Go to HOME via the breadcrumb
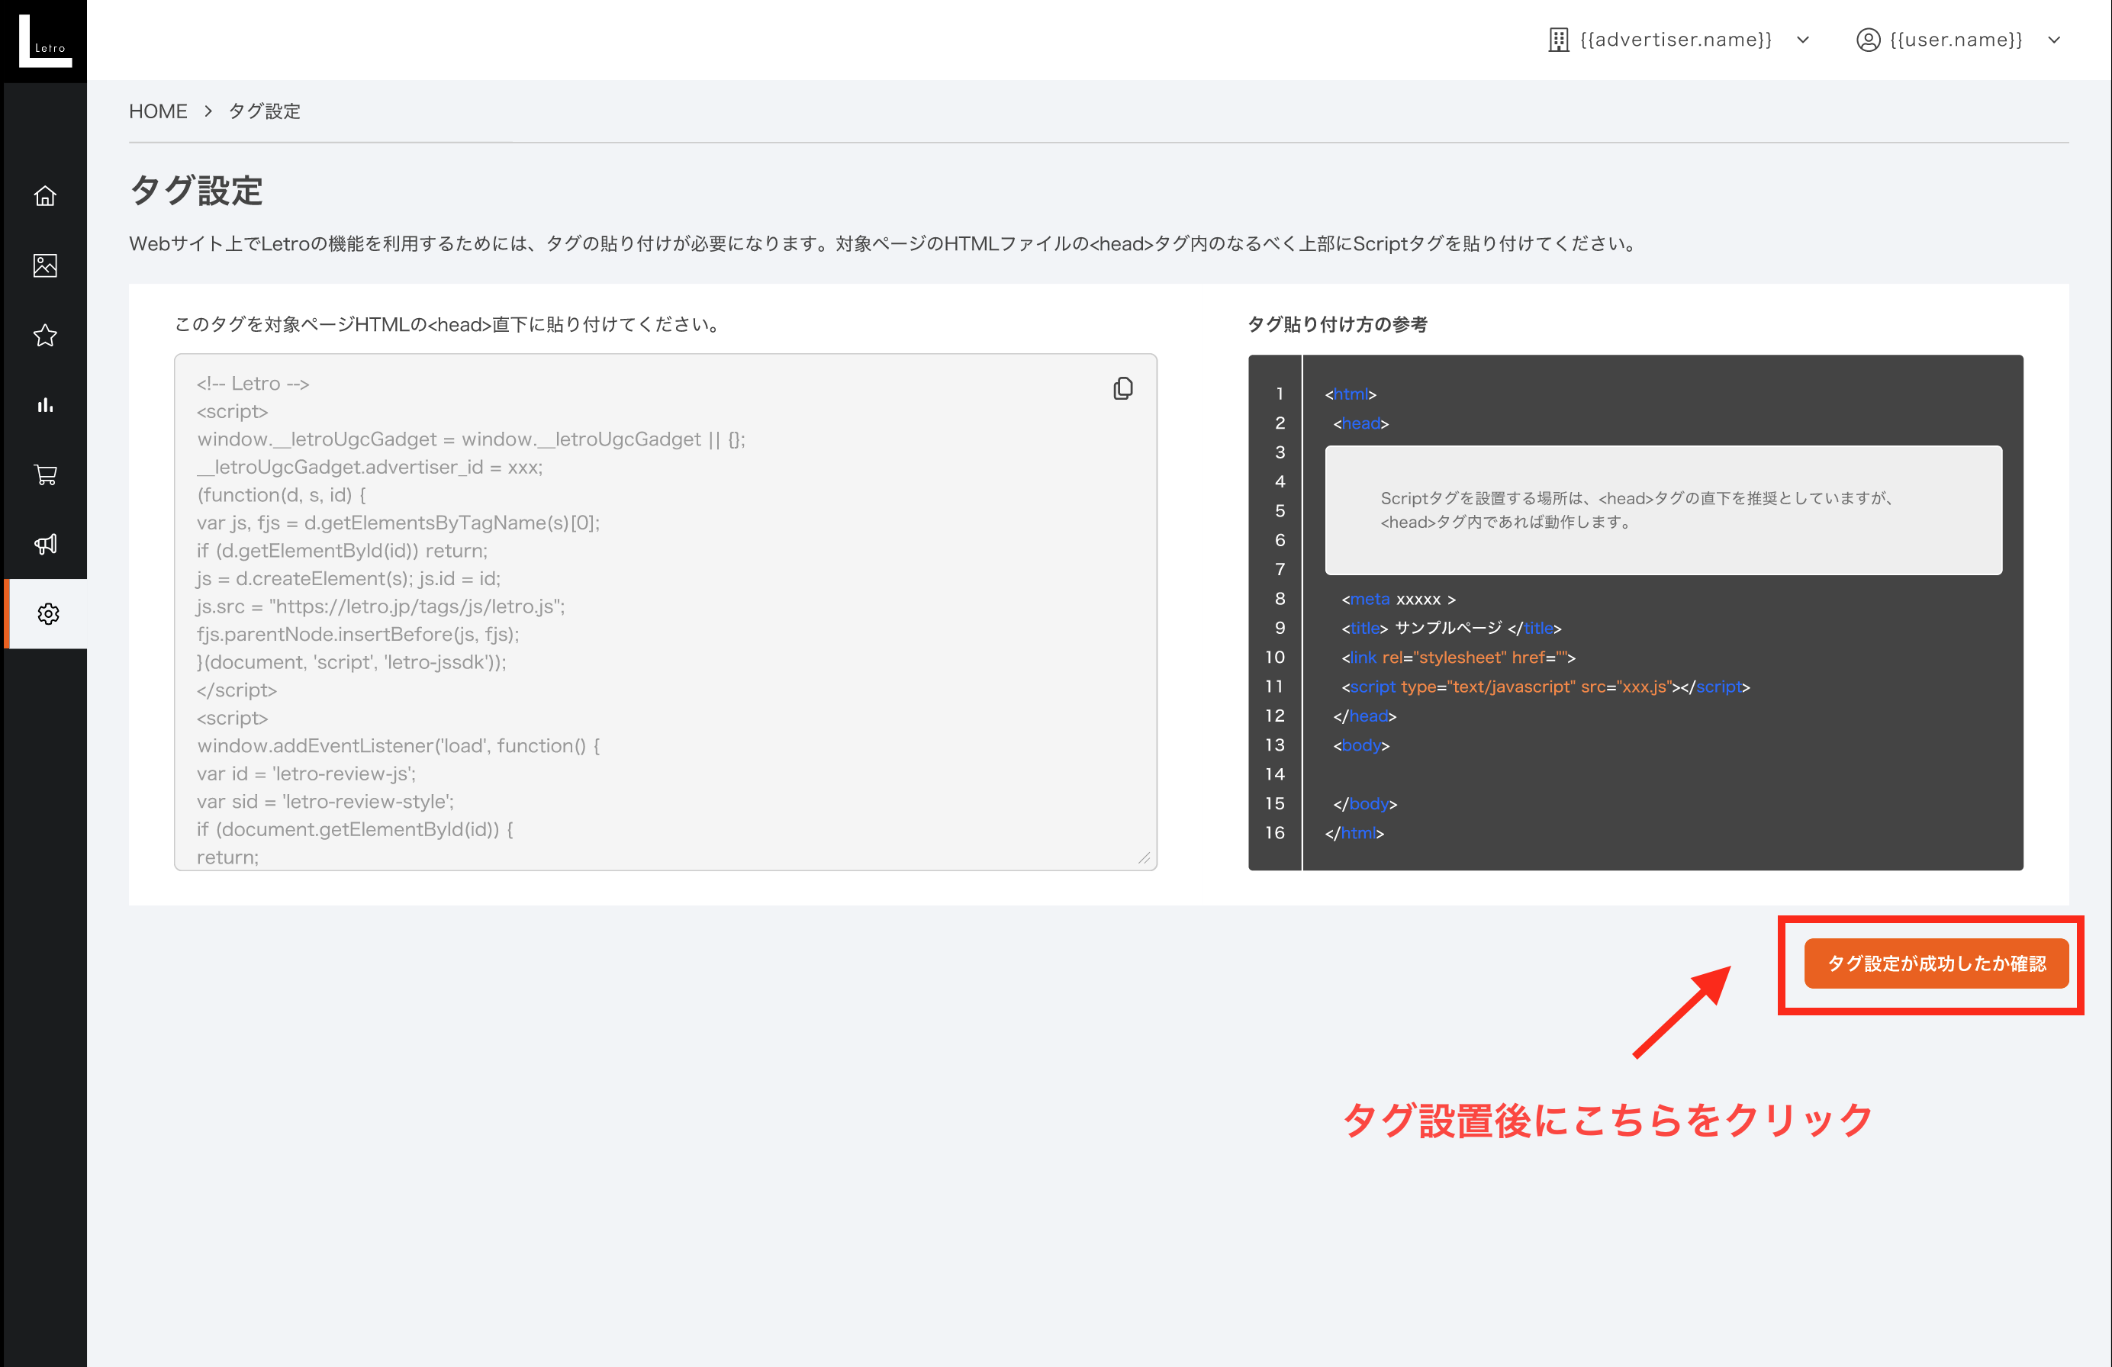 pos(158,111)
